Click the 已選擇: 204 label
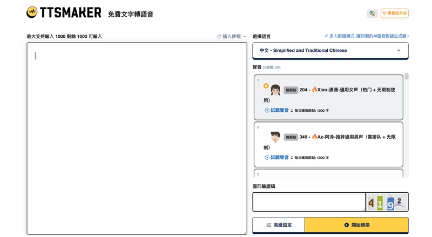 [272, 67]
